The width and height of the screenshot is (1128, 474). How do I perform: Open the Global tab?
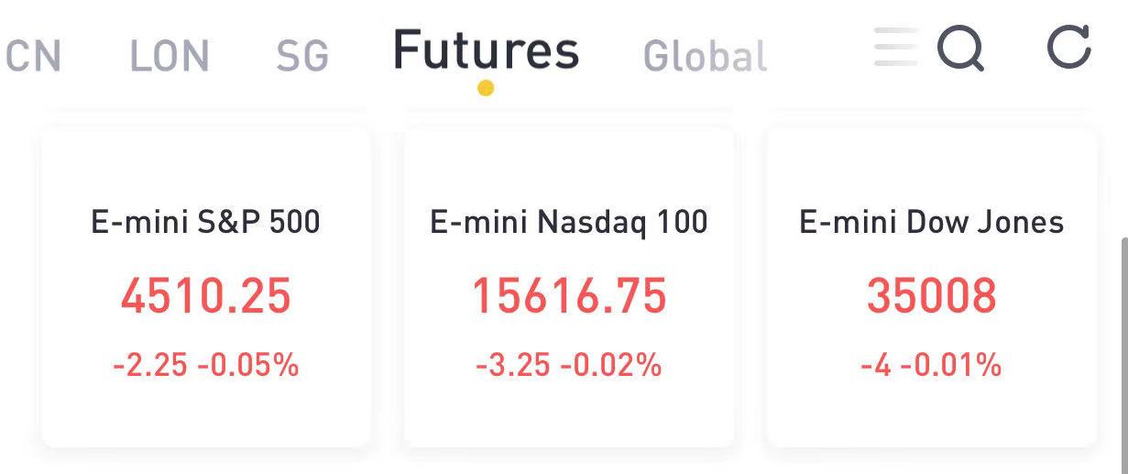pyautogui.click(x=706, y=56)
